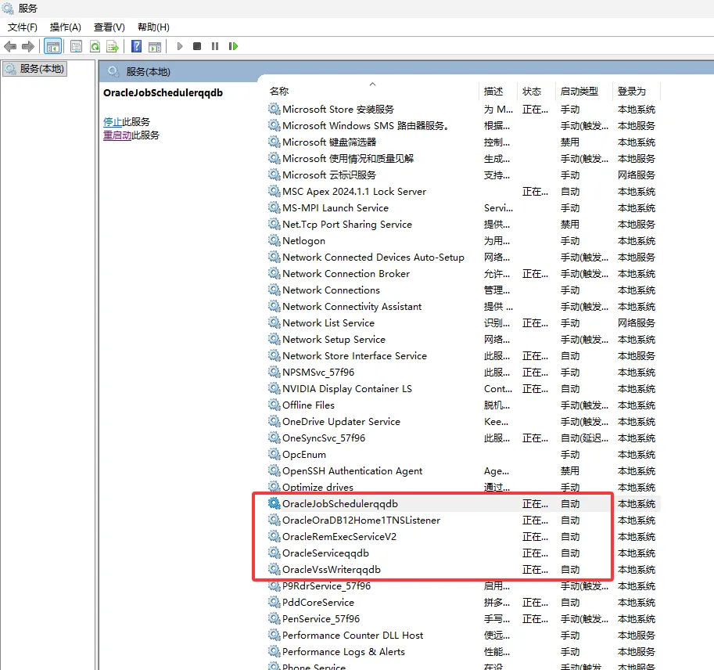Viewport: 714px width, 670px height.
Task: Select Performance Logs & Alerts row
Action: 462,652
